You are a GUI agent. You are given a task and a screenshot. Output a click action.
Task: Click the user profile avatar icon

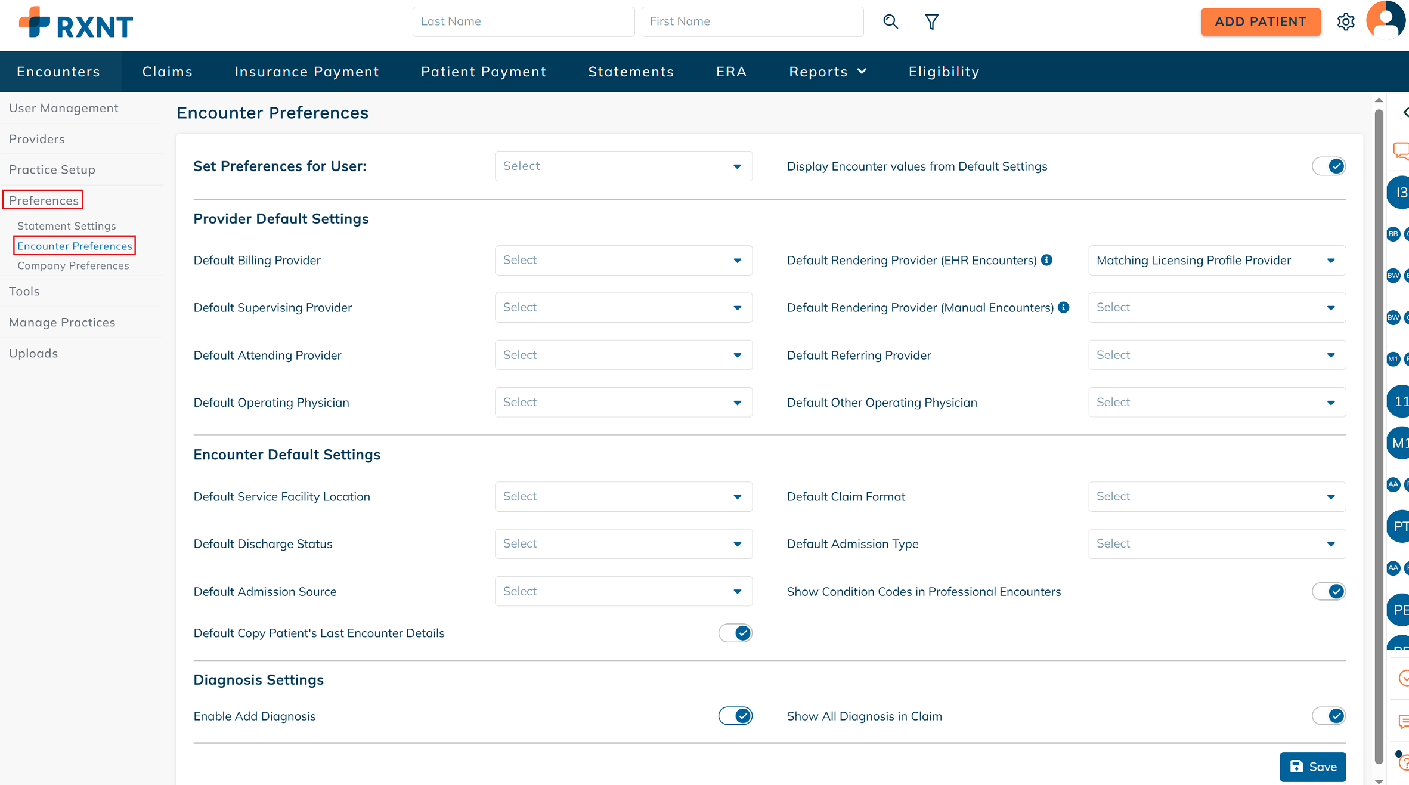click(1385, 21)
